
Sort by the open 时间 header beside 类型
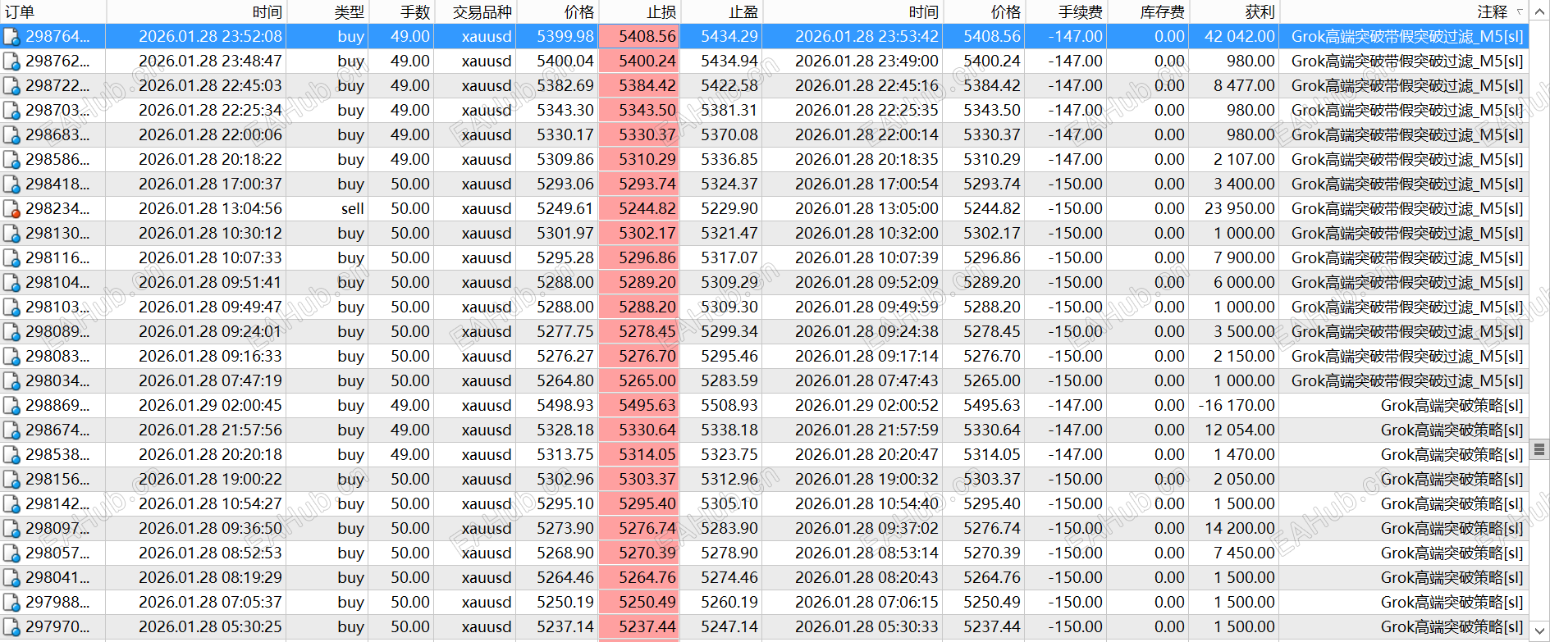tap(196, 11)
